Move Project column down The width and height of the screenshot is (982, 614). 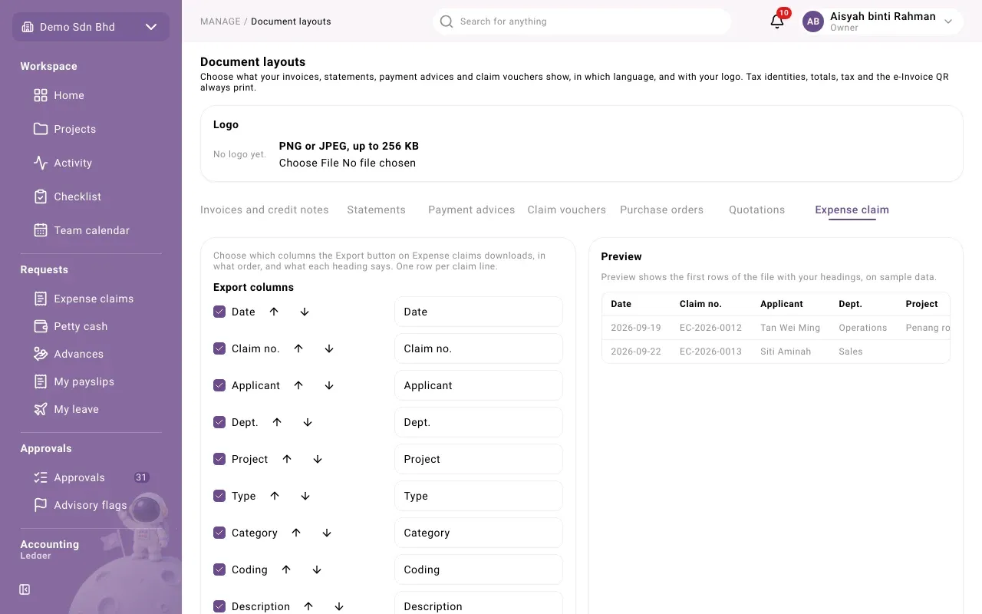[x=318, y=459]
